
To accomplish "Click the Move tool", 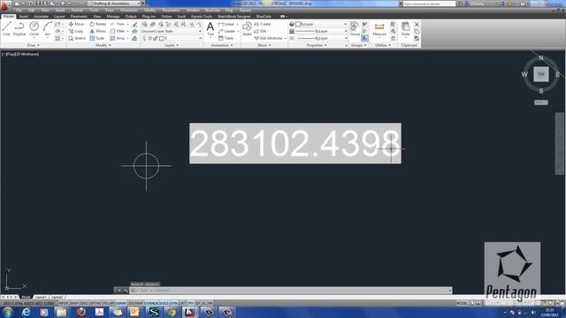I will 76,24.
